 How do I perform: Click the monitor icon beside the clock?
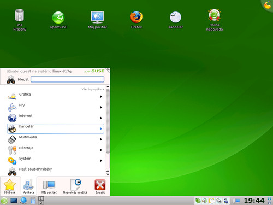[236, 201]
